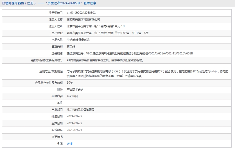This screenshot has height=149, width=235.
Task: Click the bullet icon before 注 label
Action: click(x=58, y=143)
